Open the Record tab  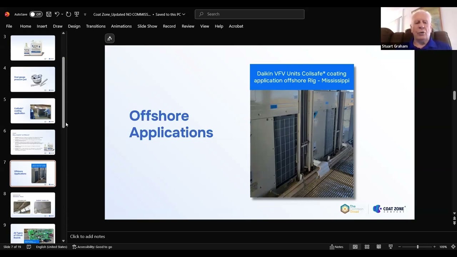pos(169,26)
